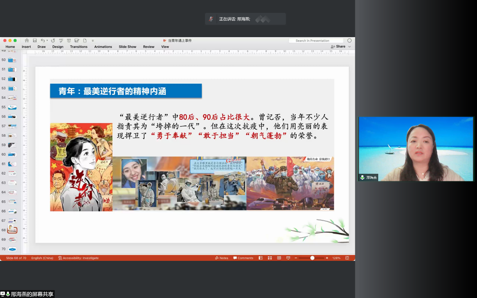
Task: Click the Save icon in quick access toolbar
Action: 35,41
